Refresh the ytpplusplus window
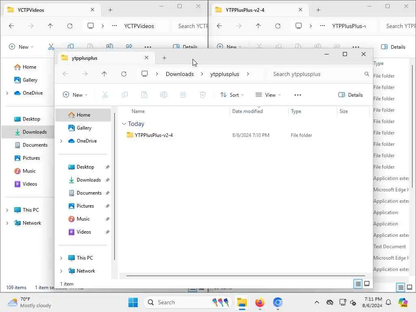 tap(124, 74)
